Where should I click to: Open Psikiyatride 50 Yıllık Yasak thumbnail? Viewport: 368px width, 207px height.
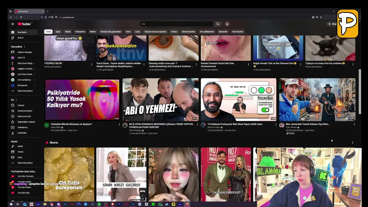pyautogui.click(x=82, y=99)
